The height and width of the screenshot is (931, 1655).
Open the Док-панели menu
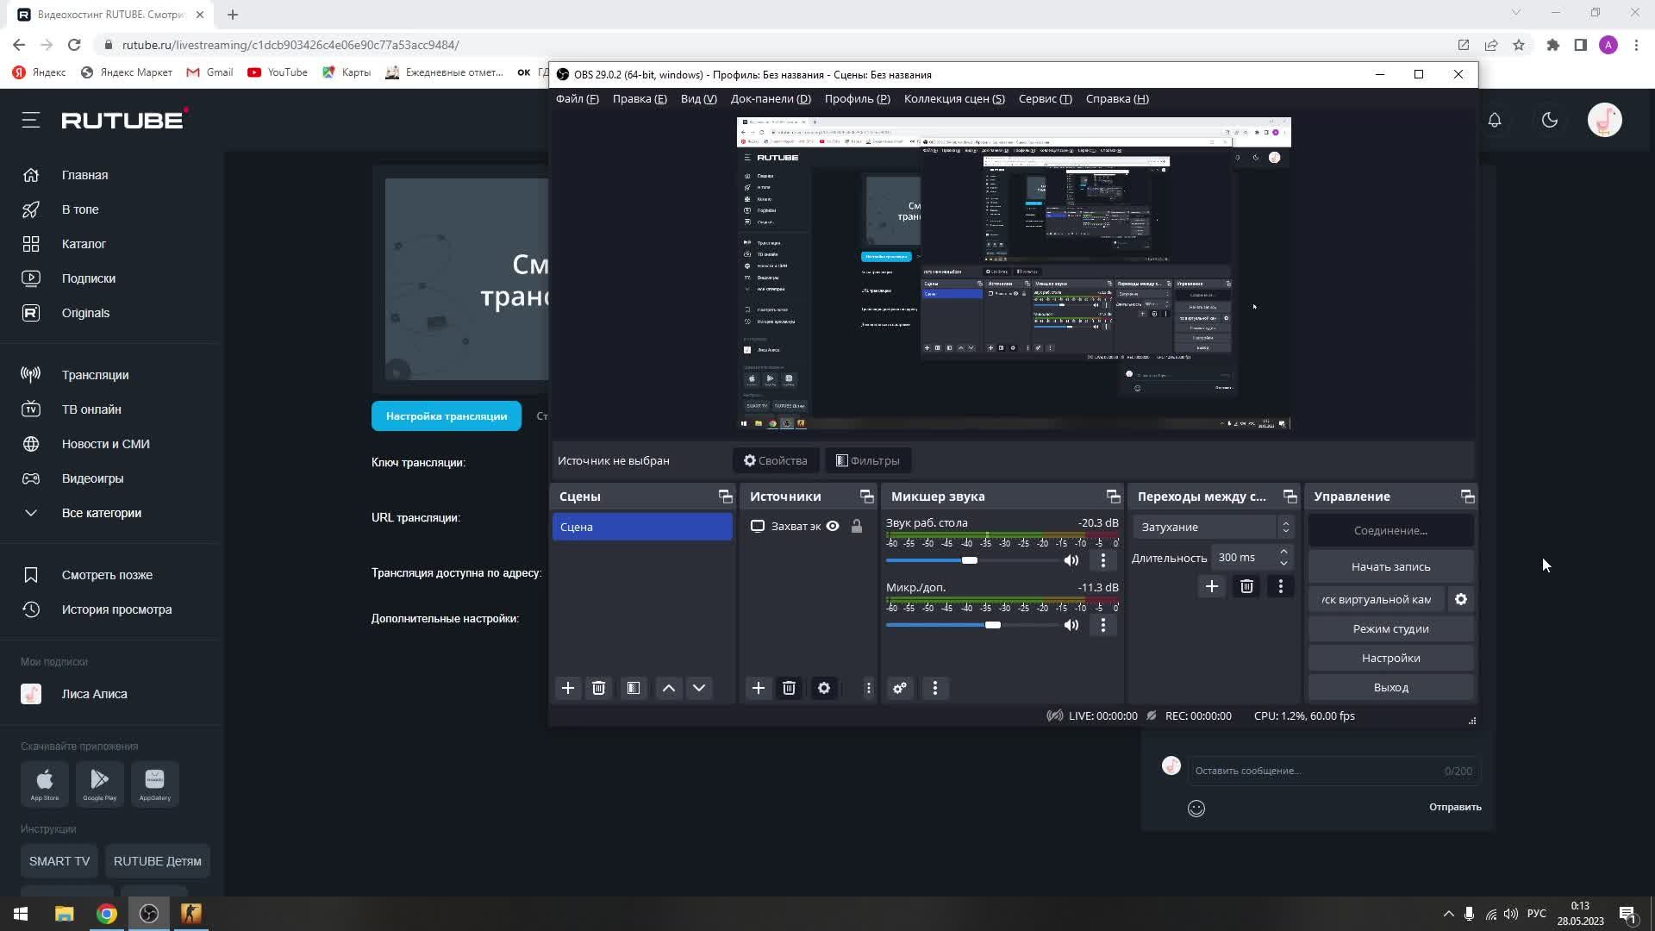[770, 98]
